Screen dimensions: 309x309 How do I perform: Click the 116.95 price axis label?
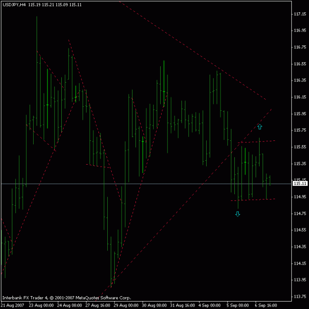(300, 30)
